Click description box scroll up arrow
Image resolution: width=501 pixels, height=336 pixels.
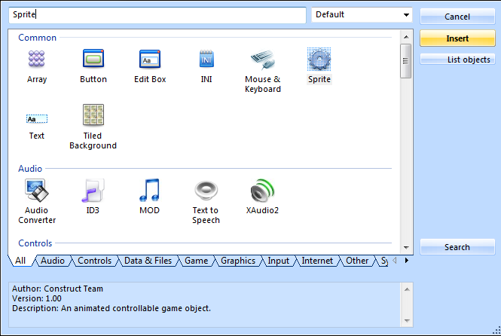coord(407,289)
